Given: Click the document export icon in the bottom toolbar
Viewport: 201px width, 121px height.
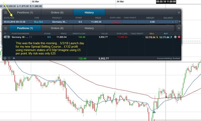Looking at the screenshot, I should pyautogui.click(x=9, y=58).
